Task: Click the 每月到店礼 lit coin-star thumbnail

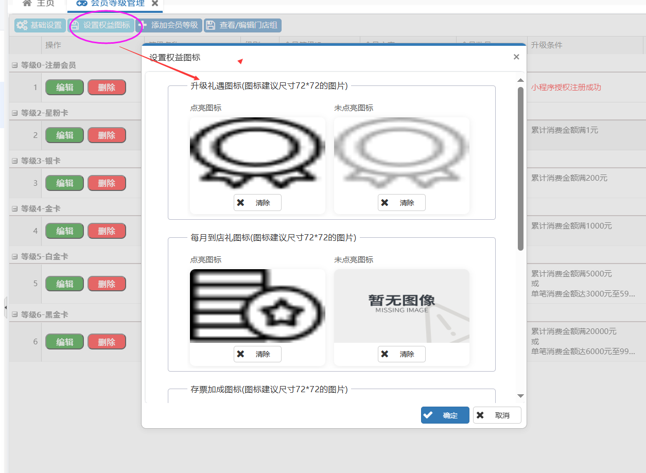Action: tap(257, 305)
